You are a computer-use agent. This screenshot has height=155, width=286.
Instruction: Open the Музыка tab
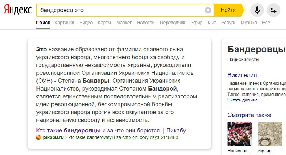(249, 23)
